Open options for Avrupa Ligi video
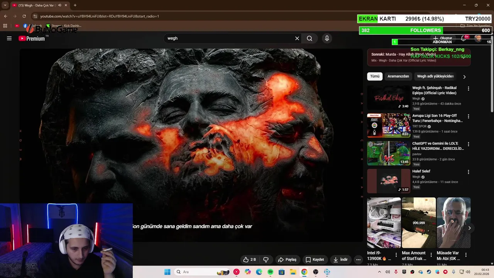Screen dimensions: 494x278 tap(469, 117)
